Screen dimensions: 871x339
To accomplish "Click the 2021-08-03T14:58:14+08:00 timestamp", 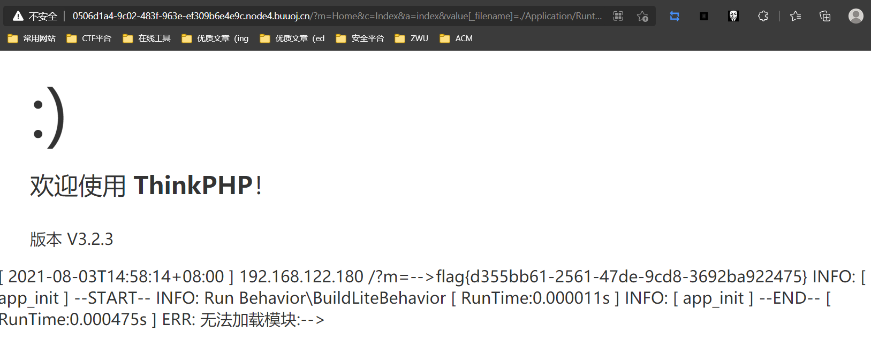I will click(116, 276).
